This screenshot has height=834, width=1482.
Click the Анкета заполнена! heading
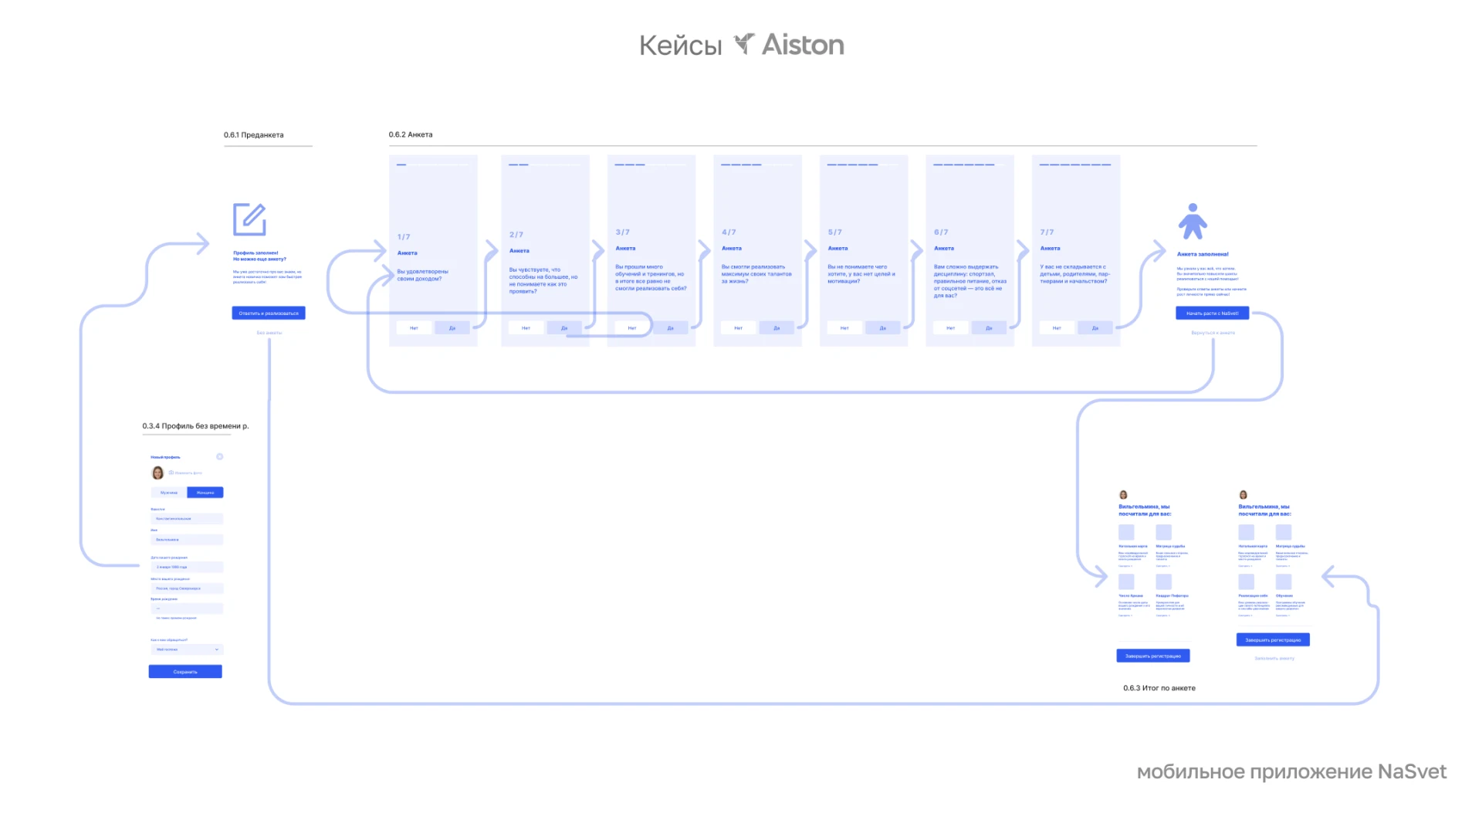(1203, 254)
